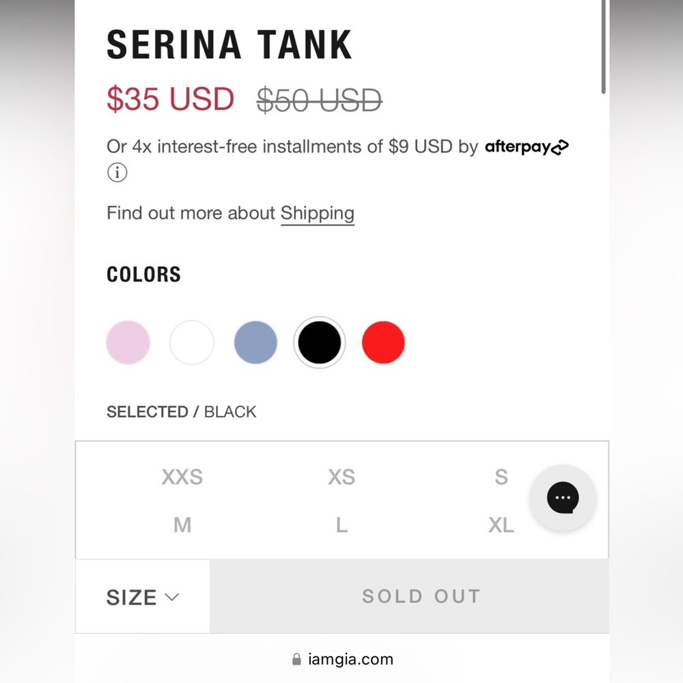The image size is (683, 683).
Task: Choose size M
Action: [182, 525]
